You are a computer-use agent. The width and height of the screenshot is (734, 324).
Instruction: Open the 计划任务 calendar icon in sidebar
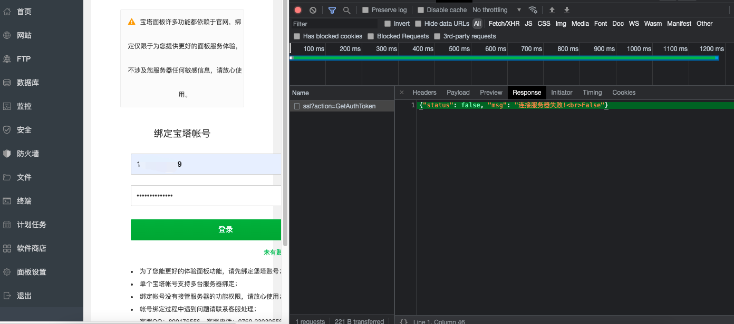(7, 225)
